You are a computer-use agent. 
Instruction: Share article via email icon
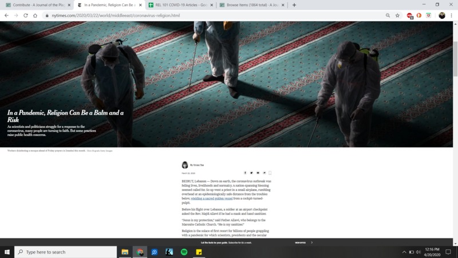pyautogui.click(x=258, y=173)
